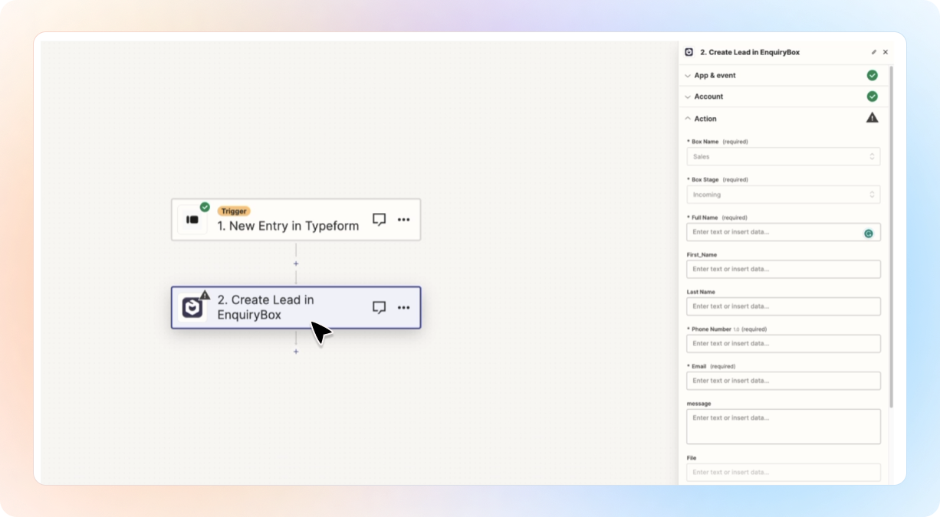Screen dimensions: 940x517
Task: Click into the File field
Action: pos(783,472)
